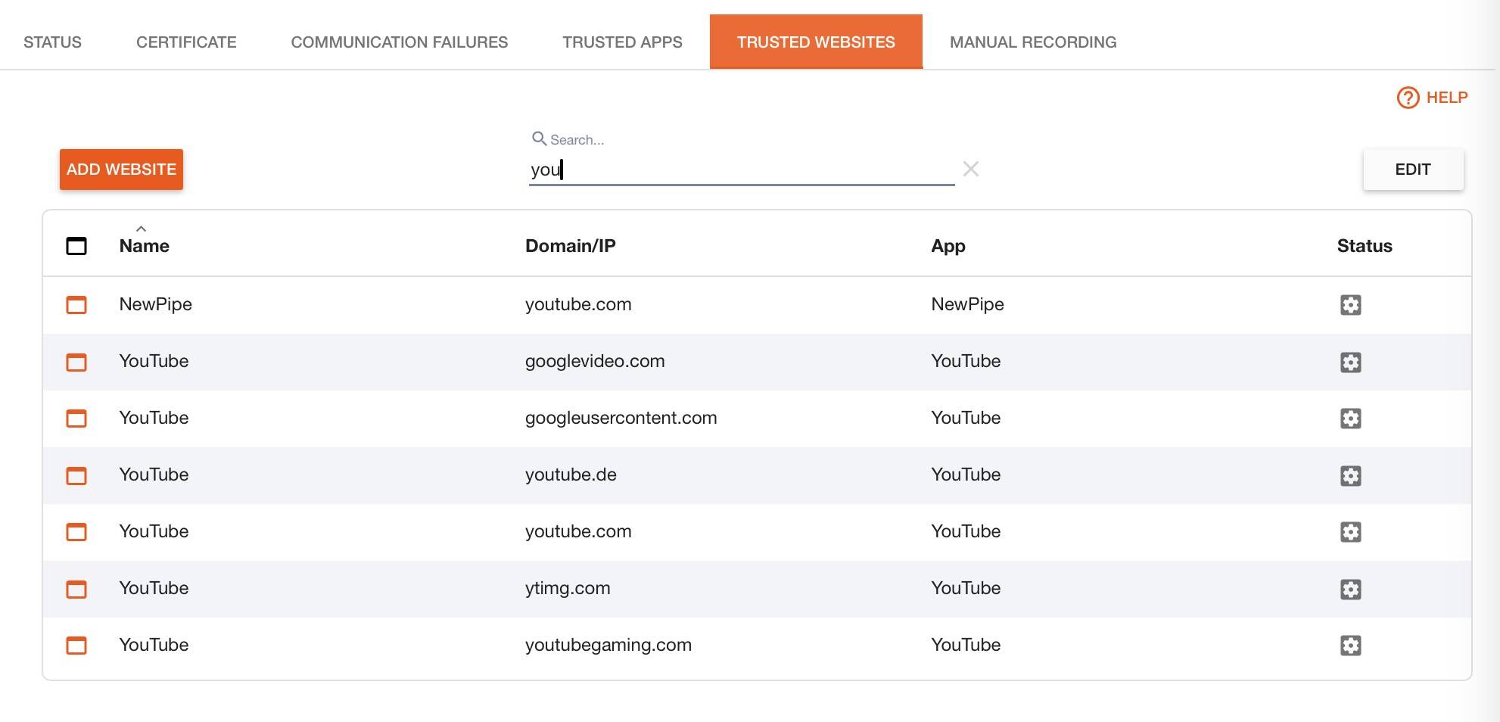Click the HELP question mark icon
1500x722 pixels.
coord(1408,98)
